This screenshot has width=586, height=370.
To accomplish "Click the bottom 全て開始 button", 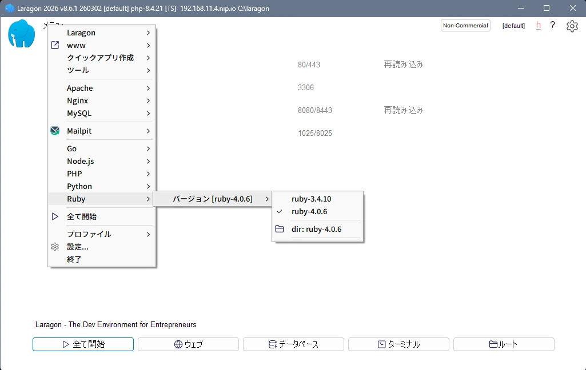I will coord(83,344).
